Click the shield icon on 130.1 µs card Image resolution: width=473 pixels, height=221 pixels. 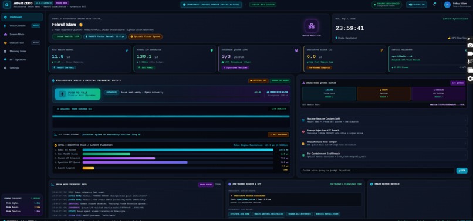tap(212, 50)
